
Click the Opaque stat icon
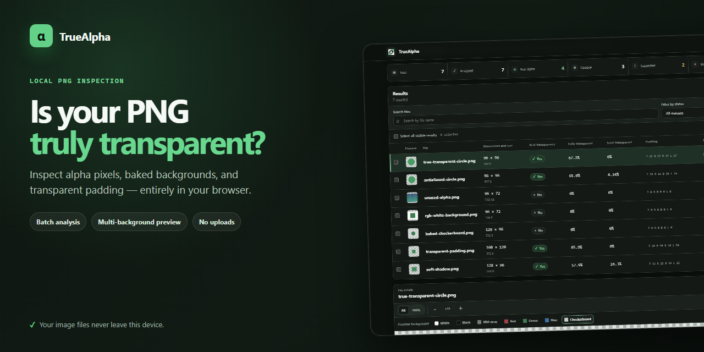[575, 68]
